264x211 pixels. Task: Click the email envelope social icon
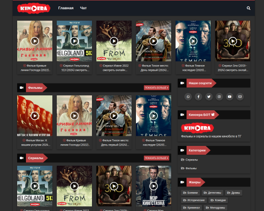240,97
